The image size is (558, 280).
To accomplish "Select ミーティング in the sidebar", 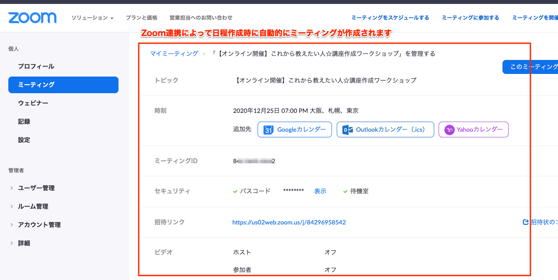I will [63, 85].
